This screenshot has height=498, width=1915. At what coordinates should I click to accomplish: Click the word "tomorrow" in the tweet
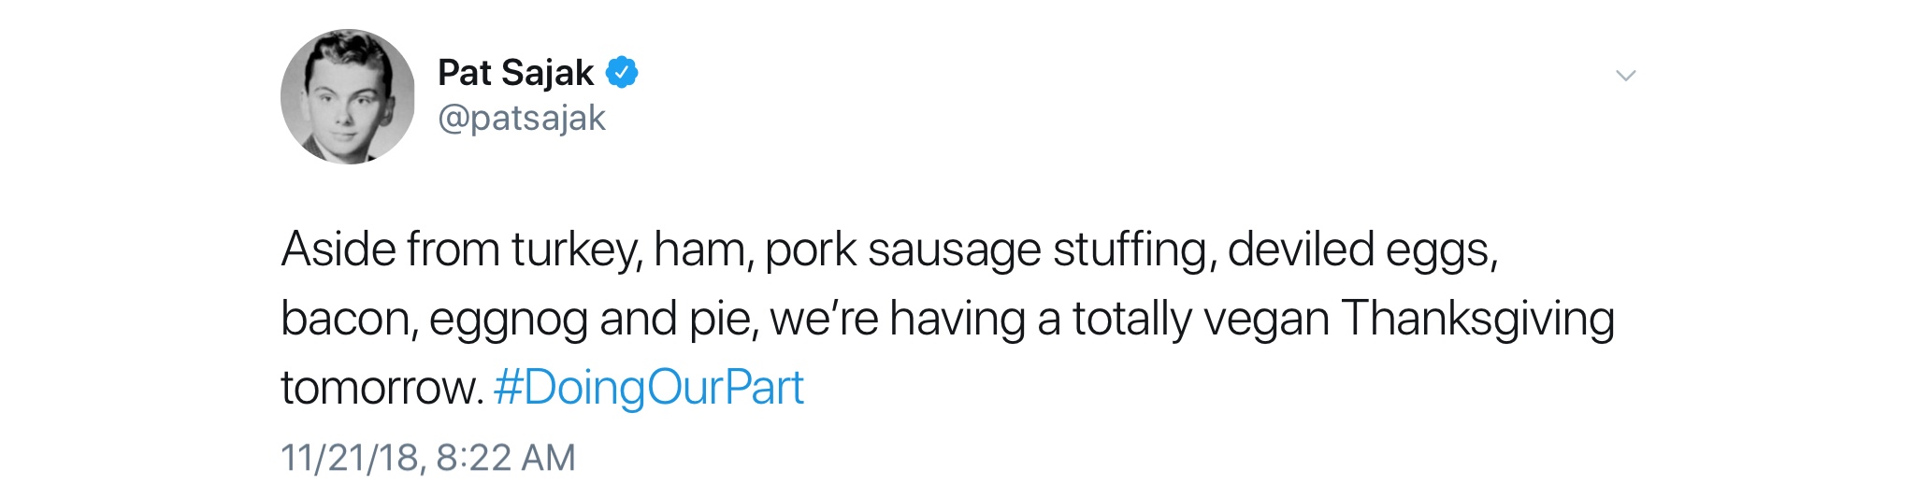380,388
